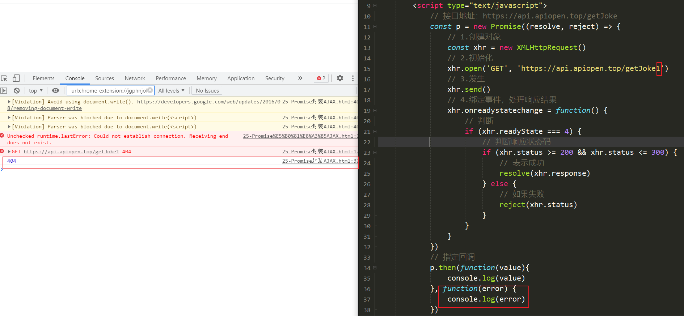Click line number 15 in the editor gutter

[367, 69]
